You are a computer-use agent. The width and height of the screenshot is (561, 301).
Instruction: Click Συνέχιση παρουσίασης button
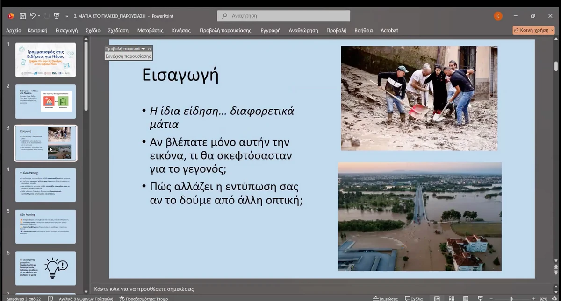coord(128,56)
